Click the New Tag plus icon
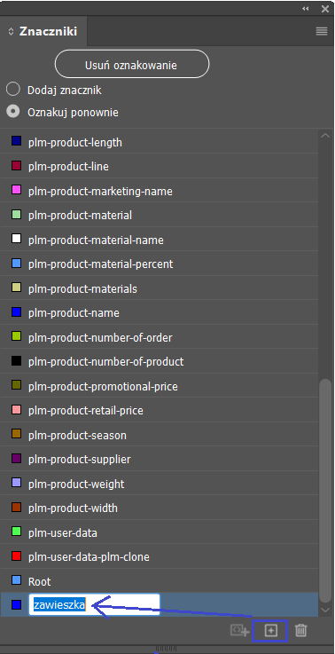This screenshot has width=335, height=654. (x=271, y=630)
